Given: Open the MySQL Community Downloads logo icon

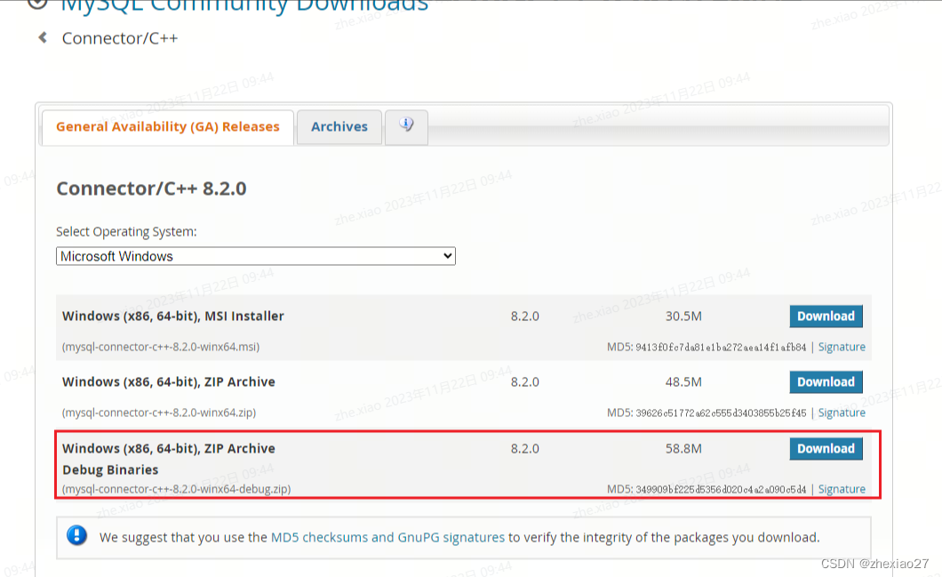Looking at the screenshot, I should point(37,4).
